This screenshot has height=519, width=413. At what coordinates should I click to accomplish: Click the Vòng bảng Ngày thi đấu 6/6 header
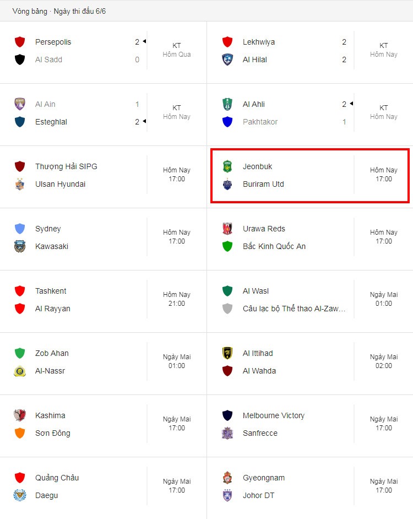(59, 11)
